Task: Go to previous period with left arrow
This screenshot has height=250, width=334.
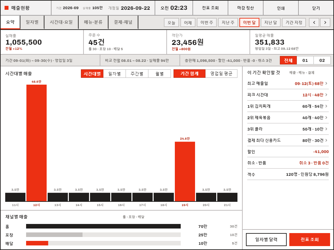Action: pyautogui.click(x=314, y=22)
